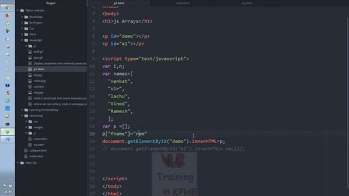Select the vlrtraining folder name

(x=36, y=115)
